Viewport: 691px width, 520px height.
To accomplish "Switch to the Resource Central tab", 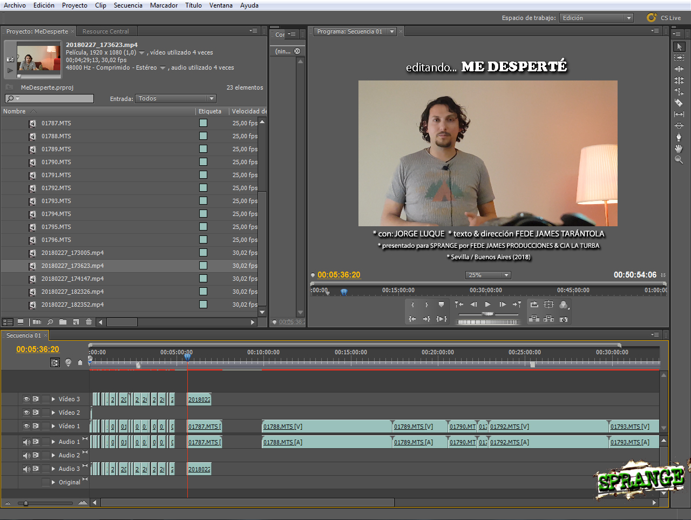I will click(x=106, y=31).
